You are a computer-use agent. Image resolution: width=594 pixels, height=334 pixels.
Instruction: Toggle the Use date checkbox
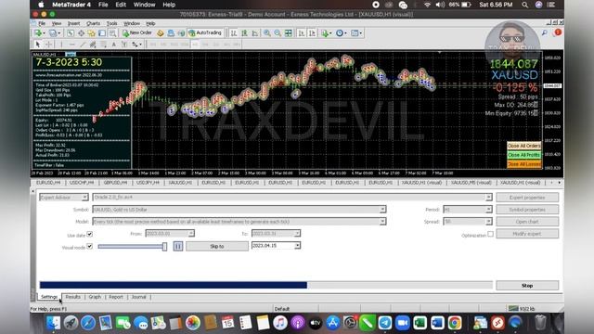click(x=89, y=234)
